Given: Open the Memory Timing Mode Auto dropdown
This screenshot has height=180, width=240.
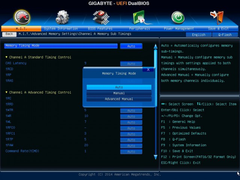Looking at the screenshot, I should click(x=131, y=46).
